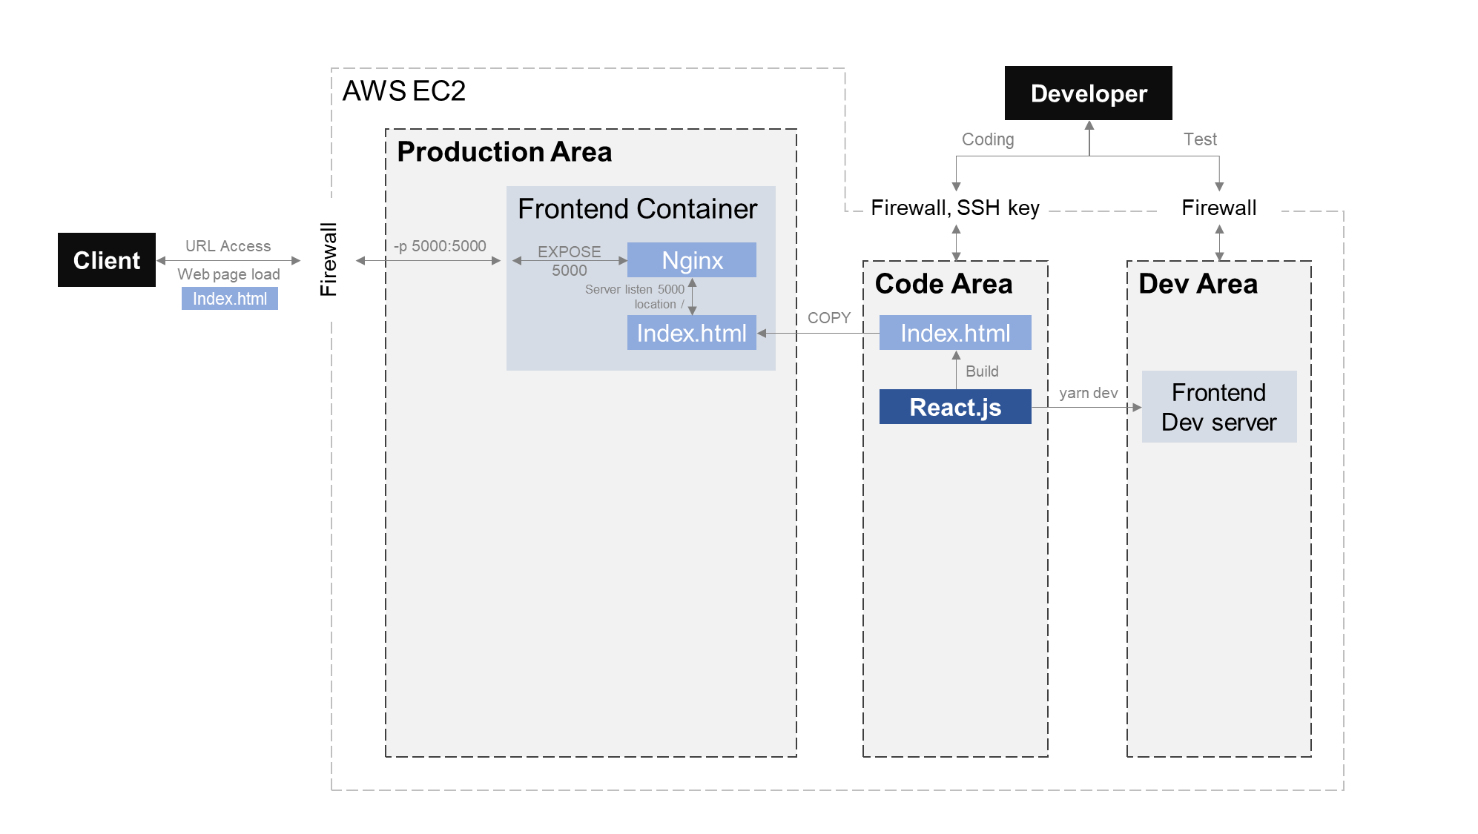Viewport: 1478px width, 834px height.
Task: Click the Code Area heading
Action: (943, 284)
